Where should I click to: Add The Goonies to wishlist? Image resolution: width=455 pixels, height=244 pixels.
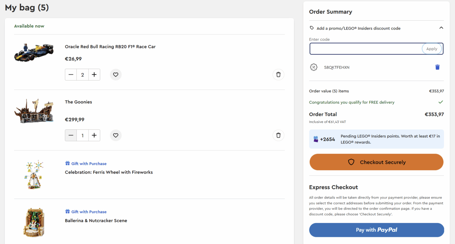point(116,135)
